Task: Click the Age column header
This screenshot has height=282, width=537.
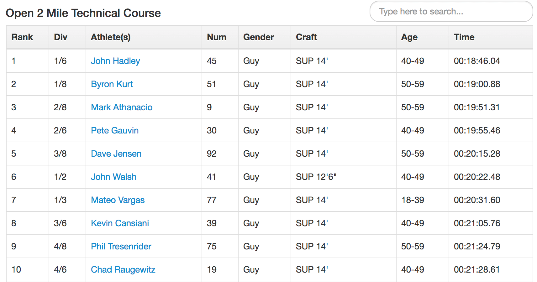Action: [x=409, y=37]
